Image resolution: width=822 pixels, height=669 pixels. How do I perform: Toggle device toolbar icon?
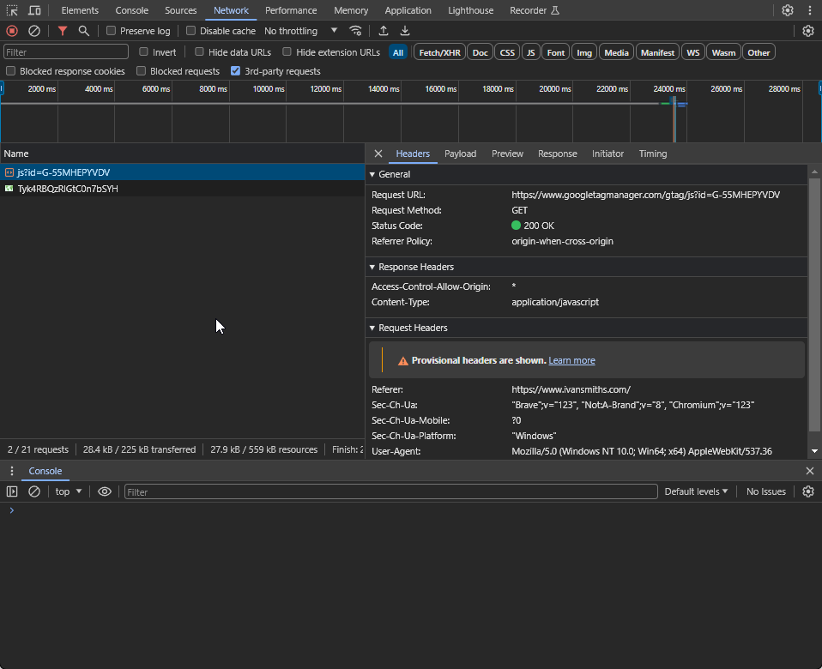click(x=34, y=10)
